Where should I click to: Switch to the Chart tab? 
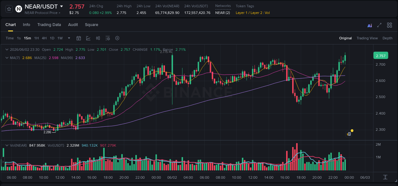point(11,25)
